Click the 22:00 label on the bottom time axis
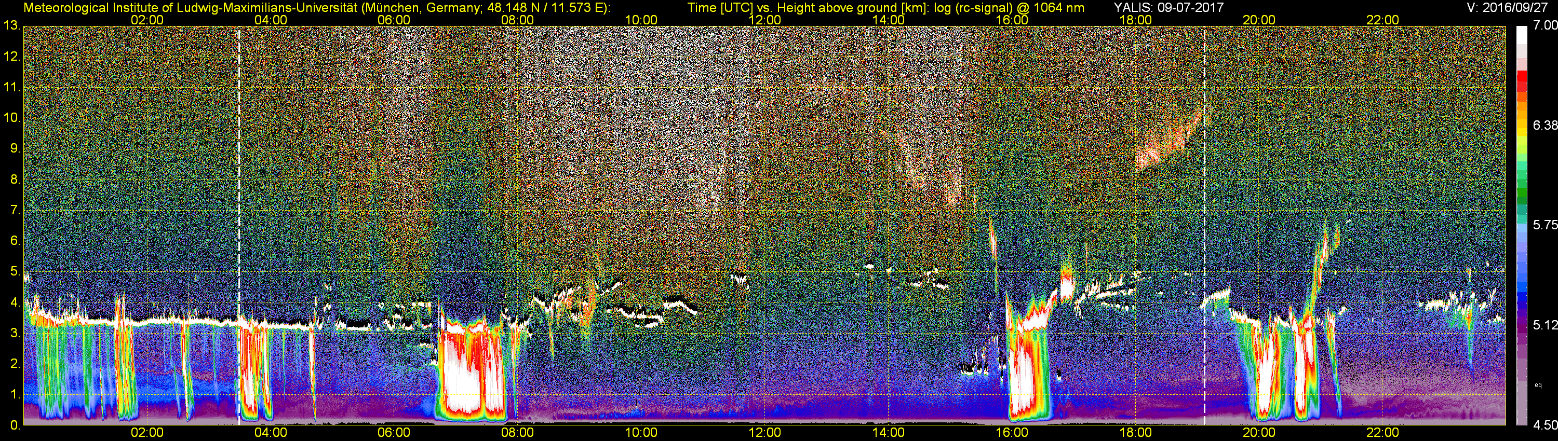 pyautogui.click(x=1382, y=433)
